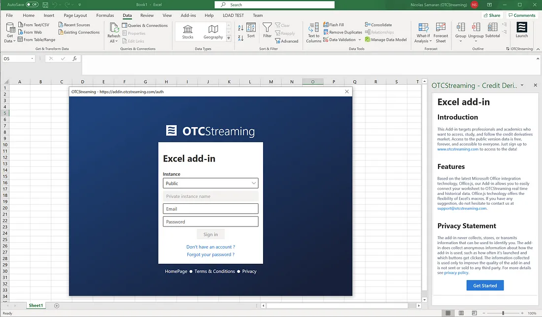Screen dimensions: 542x317
Task: Click the Get Started button
Action: 485,285
